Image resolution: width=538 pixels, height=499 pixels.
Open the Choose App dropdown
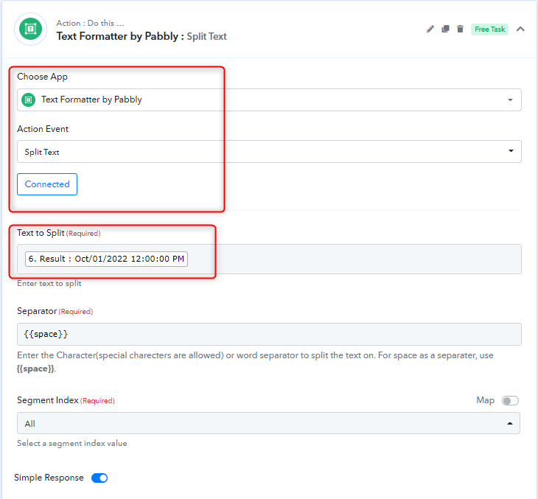pos(269,100)
